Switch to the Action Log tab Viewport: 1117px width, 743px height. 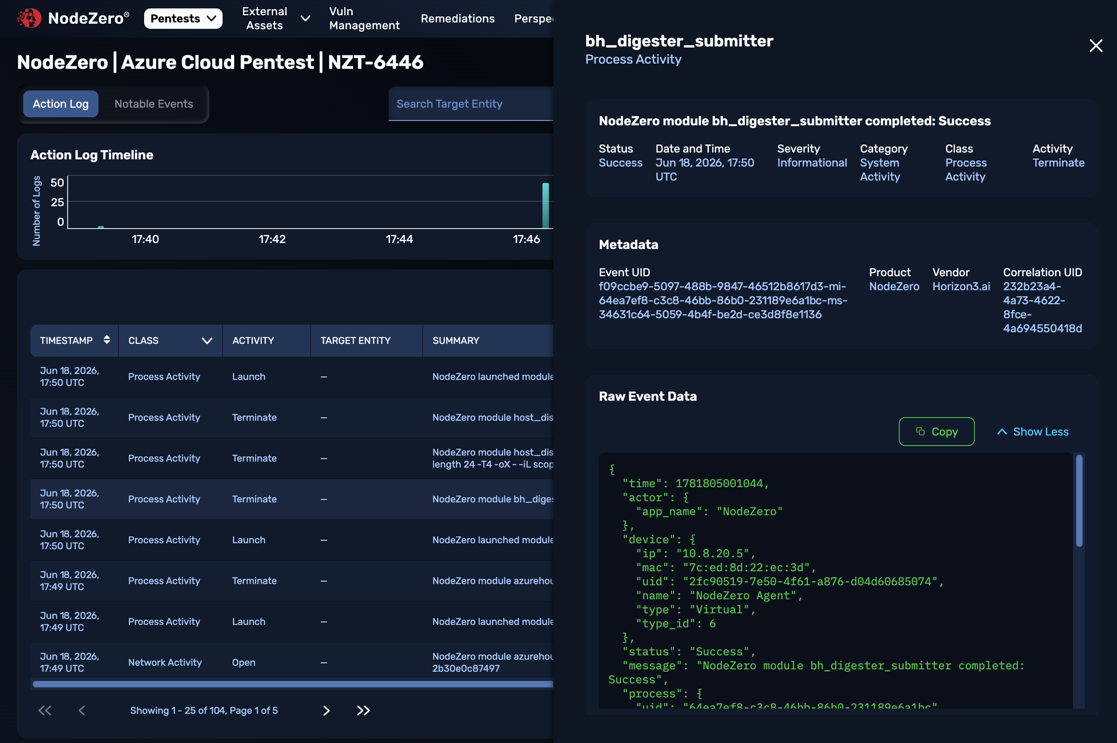point(61,104)
